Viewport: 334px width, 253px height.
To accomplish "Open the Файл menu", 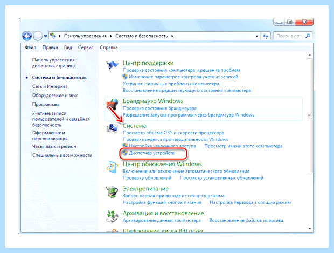I will [x=31, y=47].
